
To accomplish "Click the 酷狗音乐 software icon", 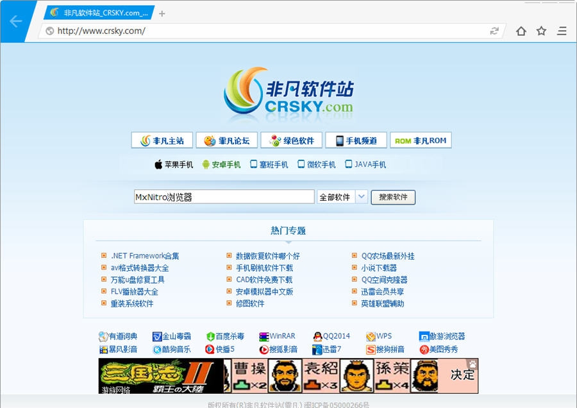I will point(157,349).
